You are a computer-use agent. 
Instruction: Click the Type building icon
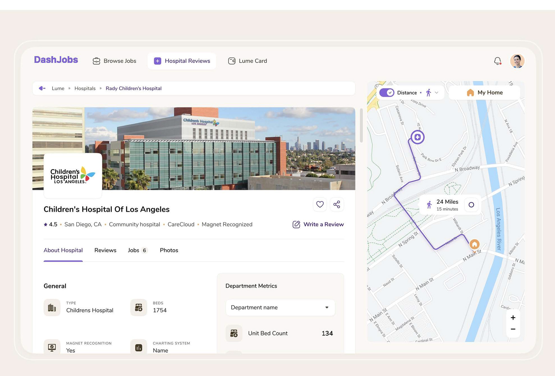coord(52,308)
